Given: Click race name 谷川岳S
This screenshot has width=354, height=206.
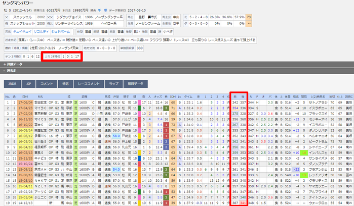Looking at the screenshot, I should 41,141.
